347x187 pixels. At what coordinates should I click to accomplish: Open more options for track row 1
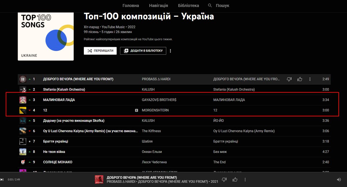310,79
